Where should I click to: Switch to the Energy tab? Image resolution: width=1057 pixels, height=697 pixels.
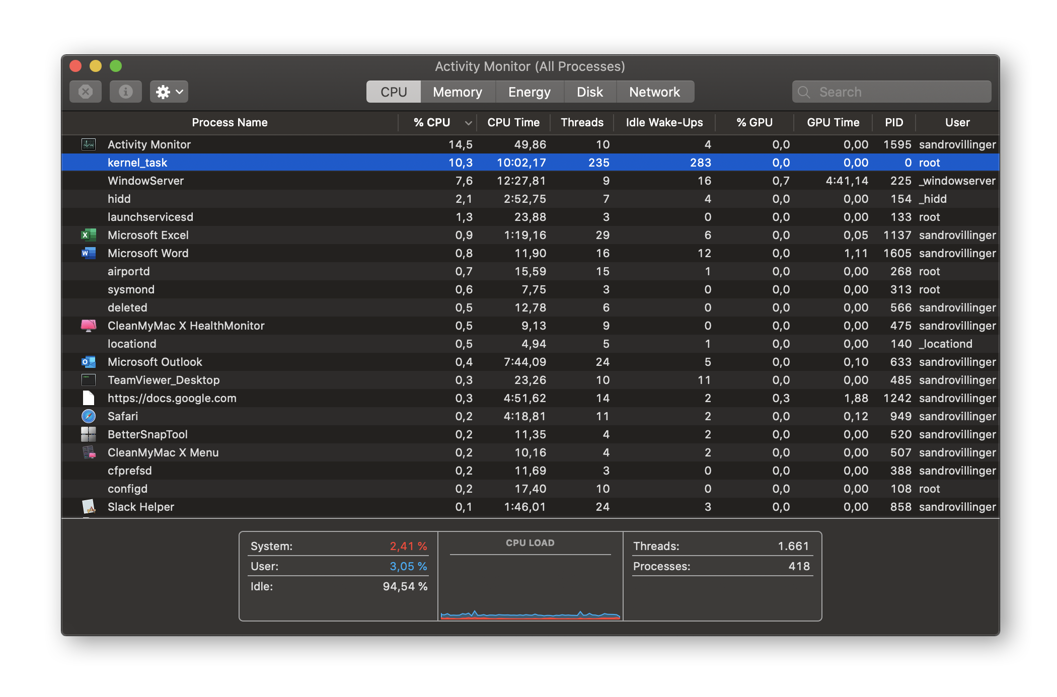pyautogui.click(x=529, y=92)
